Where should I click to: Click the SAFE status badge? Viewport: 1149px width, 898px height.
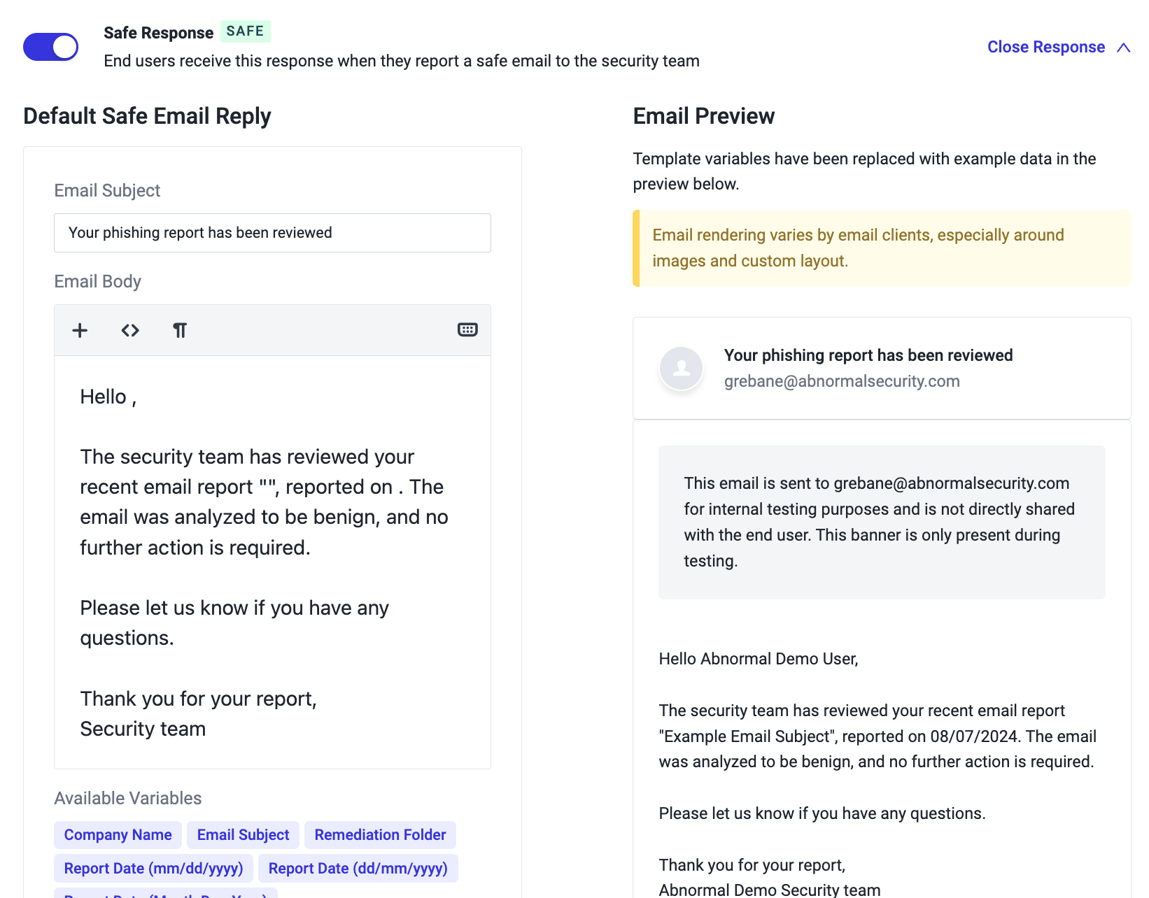[x=245, y=31]
